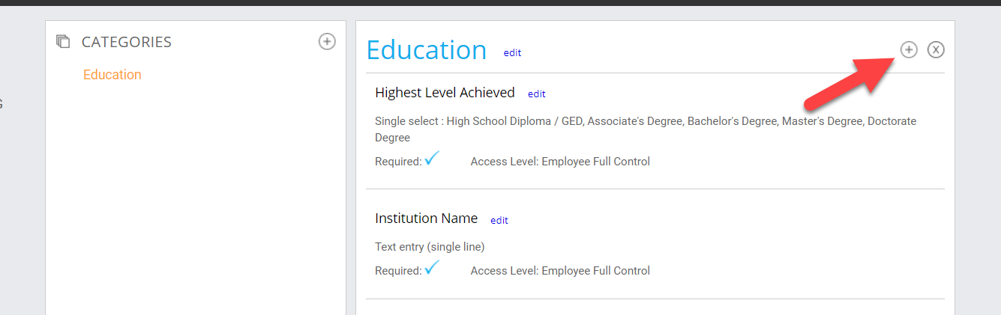
Task: Click Access Level text for Institution Name
Action: tap(559, 271)
